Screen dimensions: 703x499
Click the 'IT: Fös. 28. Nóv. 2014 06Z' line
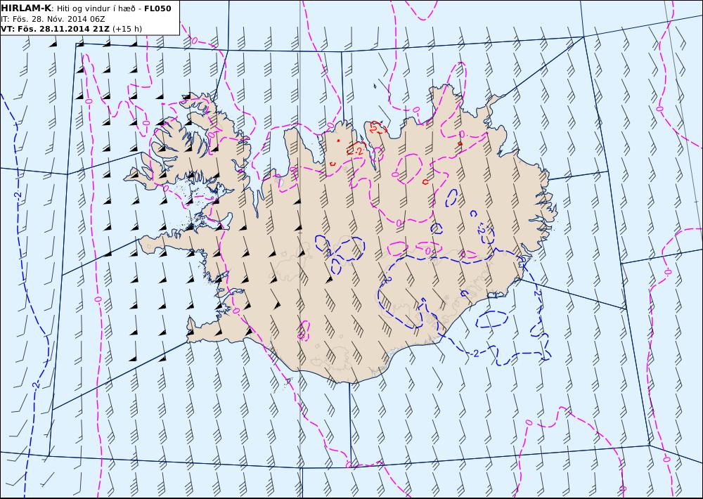click(53, 19)
